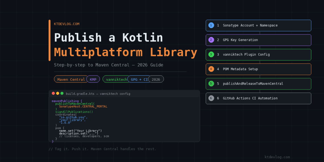
Task: Select the 2026 tag pill
Action: coord(156,79)
